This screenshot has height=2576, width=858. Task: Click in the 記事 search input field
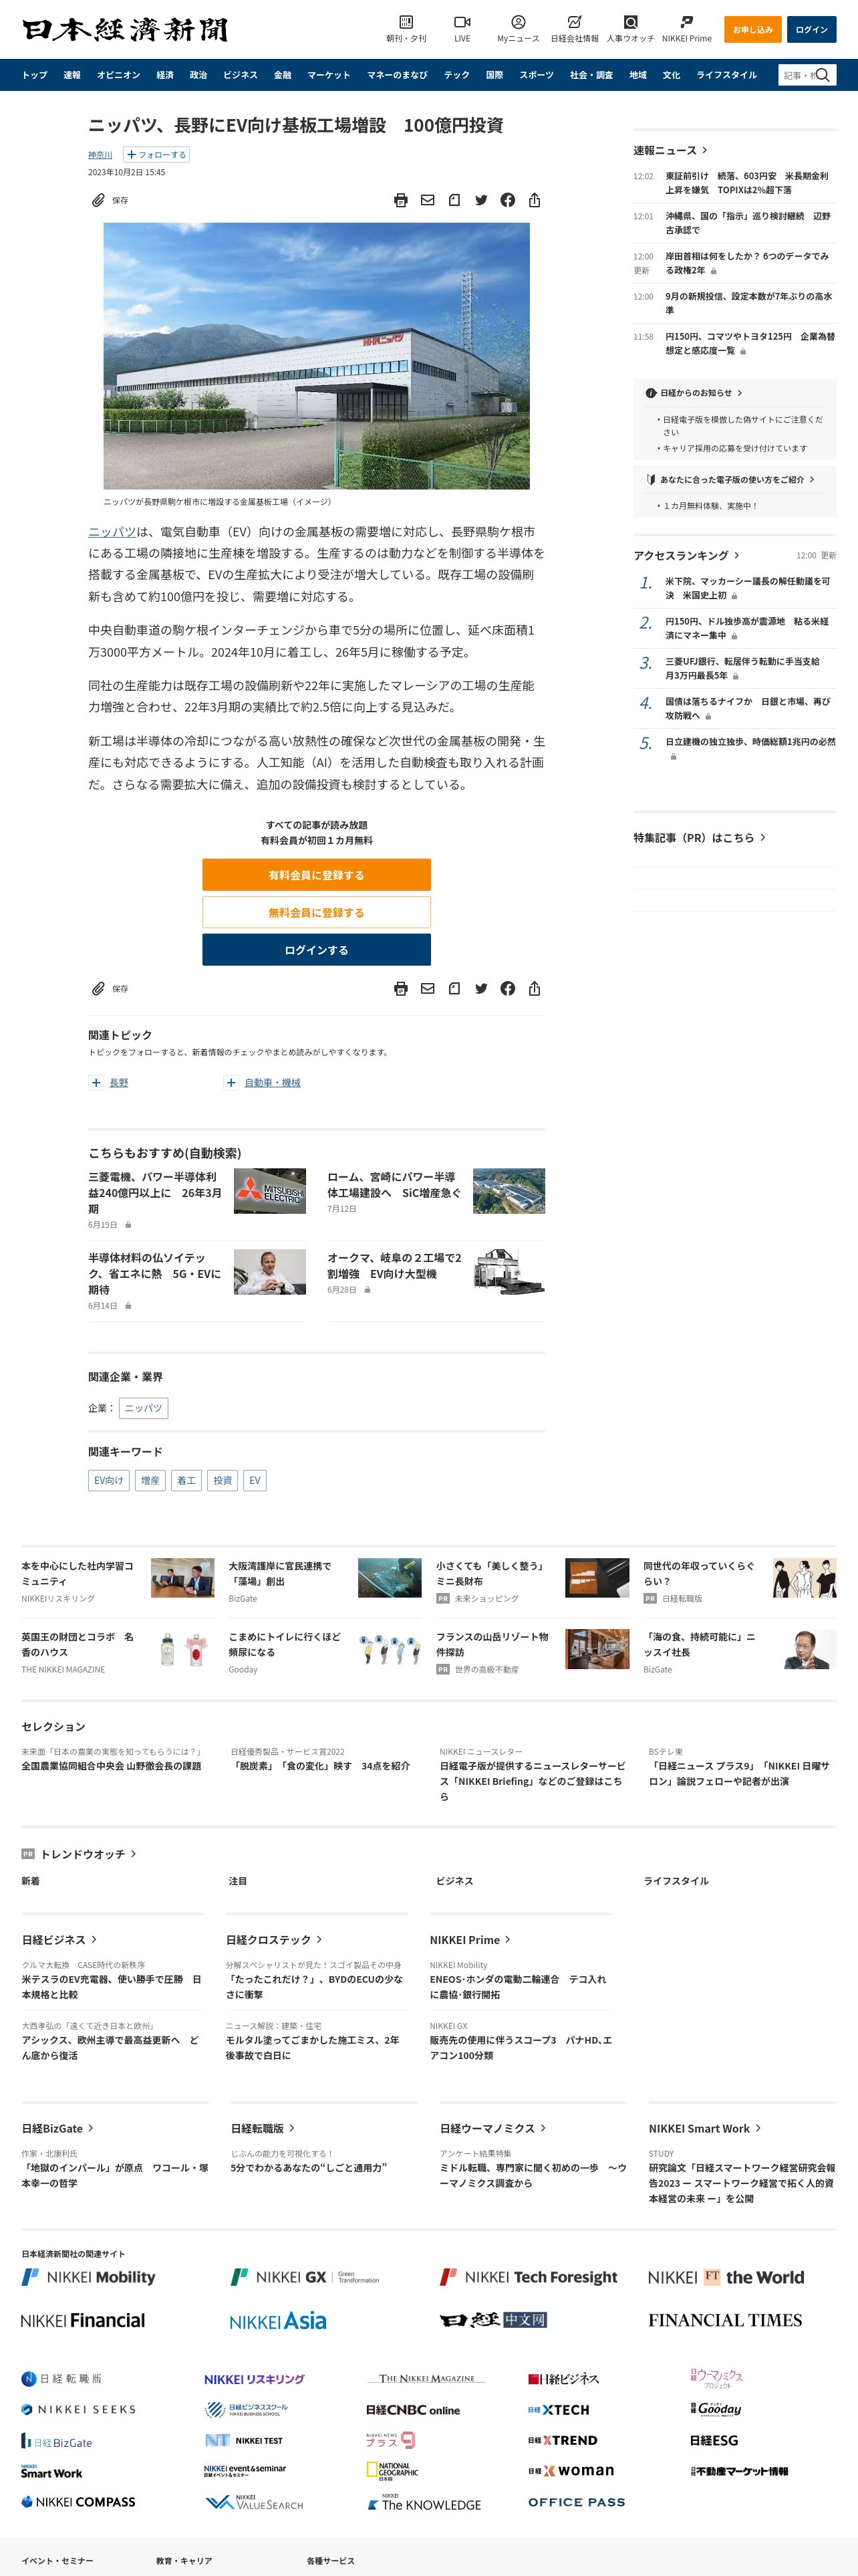point(797,75)
